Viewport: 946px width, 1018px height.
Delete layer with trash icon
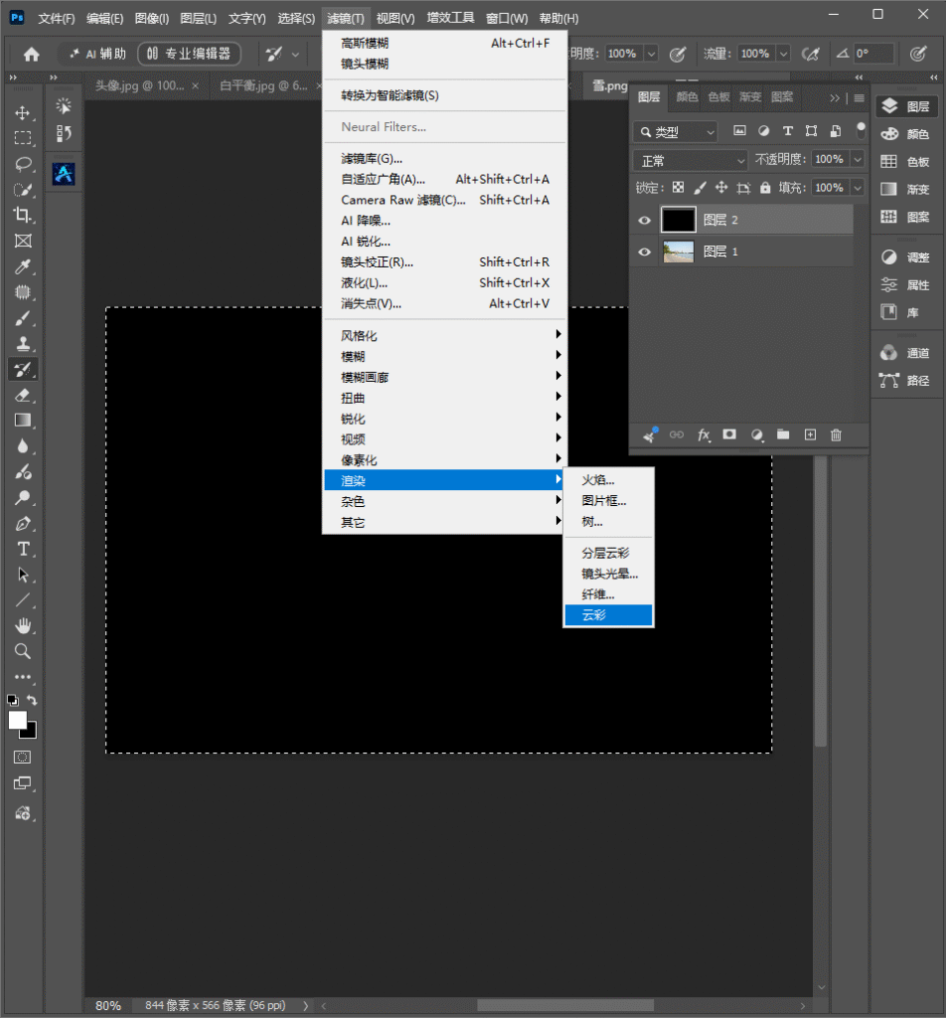tap(836, 435)
